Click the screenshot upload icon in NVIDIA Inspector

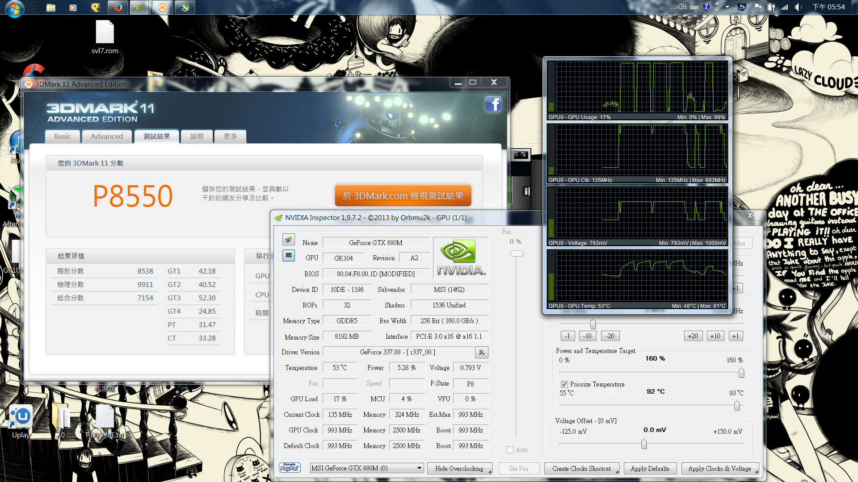pyautogui.click(x=289, y=240)
